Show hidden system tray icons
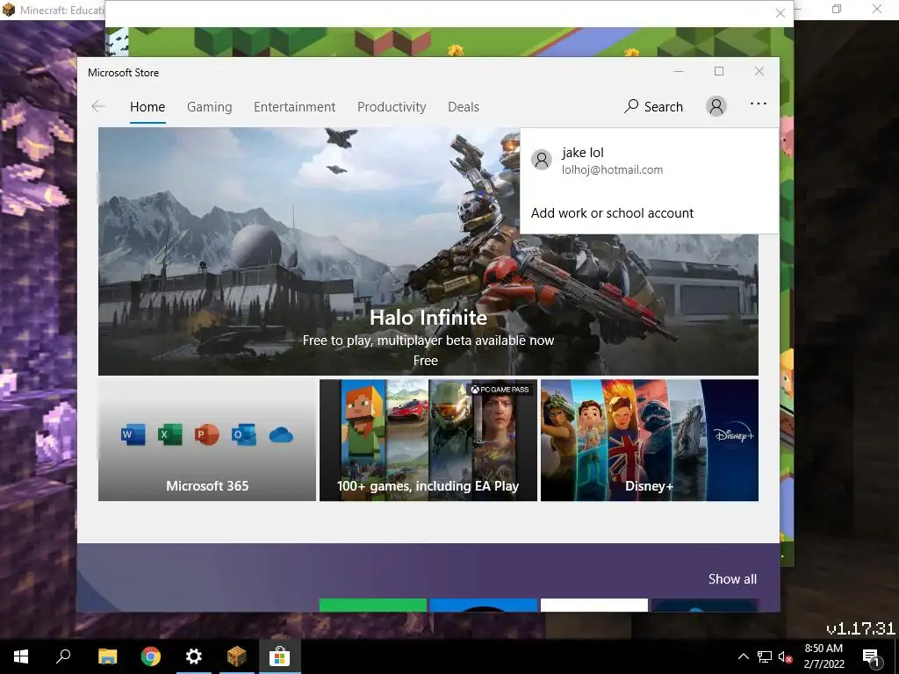Image resolution: width=899 pixels, height=674 pixels. coord(743,656)
